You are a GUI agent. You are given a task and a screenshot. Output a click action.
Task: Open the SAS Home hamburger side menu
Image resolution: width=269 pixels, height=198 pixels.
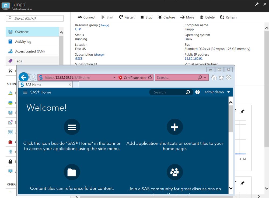click(25, 92)
